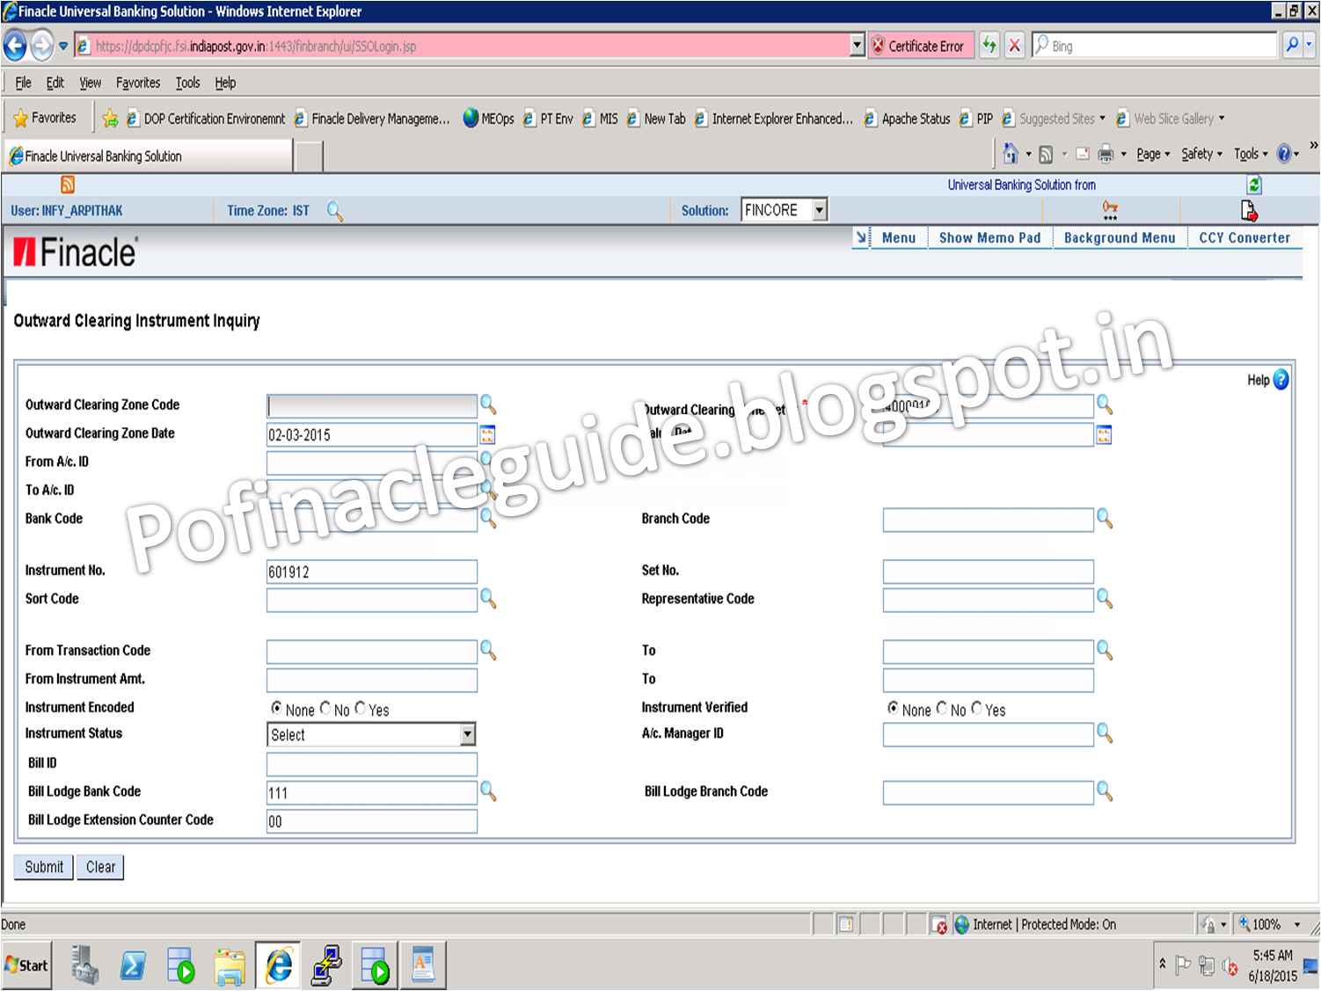Open CCY Converter link
This screenshot has width=1321, height=991.
[x=1244, y=237]
